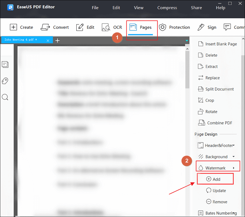Screen dimensions: 245x217
Task: Open the Compress menu
Action: (167, 8)
